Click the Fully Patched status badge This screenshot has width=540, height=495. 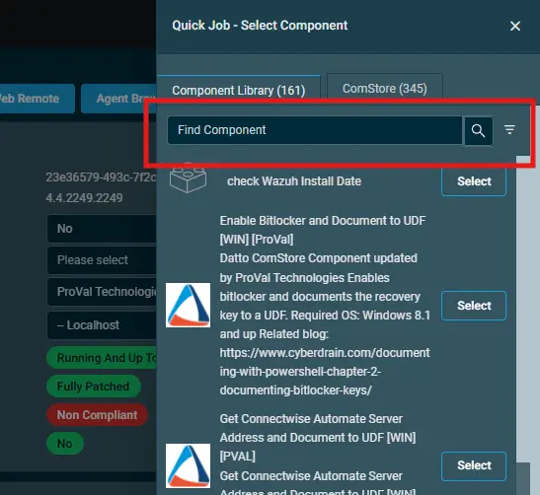tap(94, 387)
